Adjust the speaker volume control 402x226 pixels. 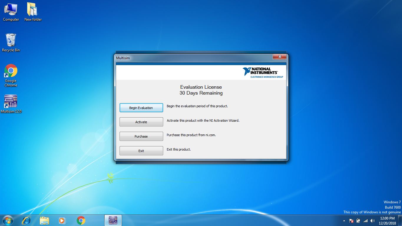point(372,220)
